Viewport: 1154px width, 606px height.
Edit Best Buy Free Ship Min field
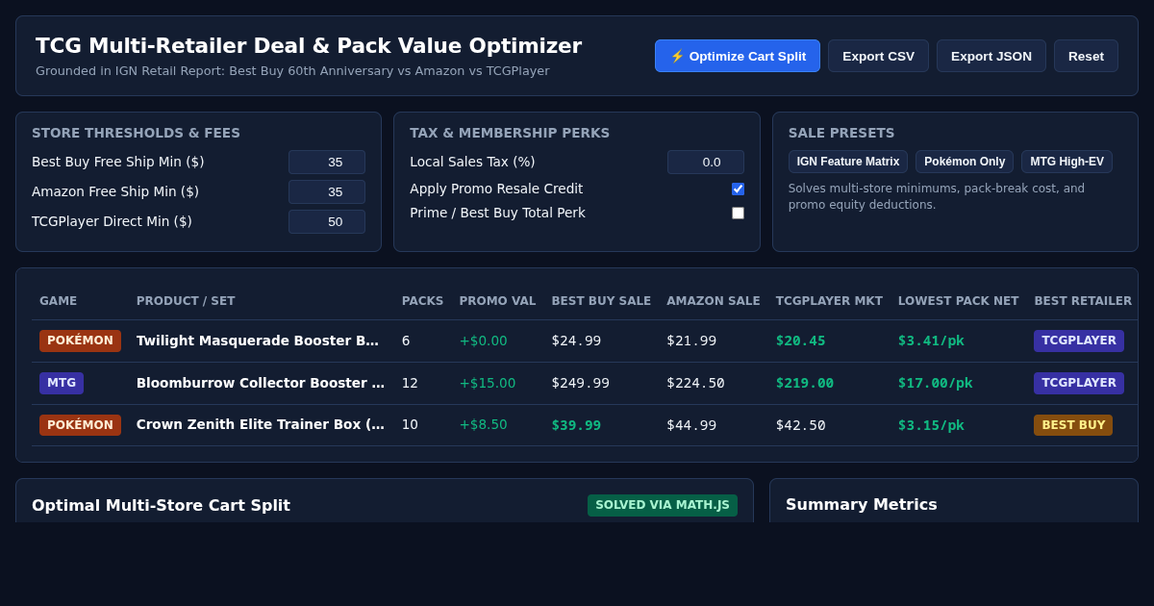pos(327,162)
